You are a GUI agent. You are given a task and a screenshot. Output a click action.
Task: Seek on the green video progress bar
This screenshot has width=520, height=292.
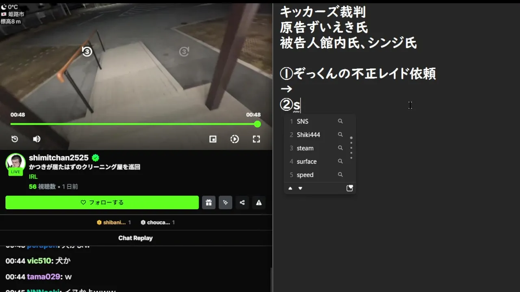pos(134,124)
